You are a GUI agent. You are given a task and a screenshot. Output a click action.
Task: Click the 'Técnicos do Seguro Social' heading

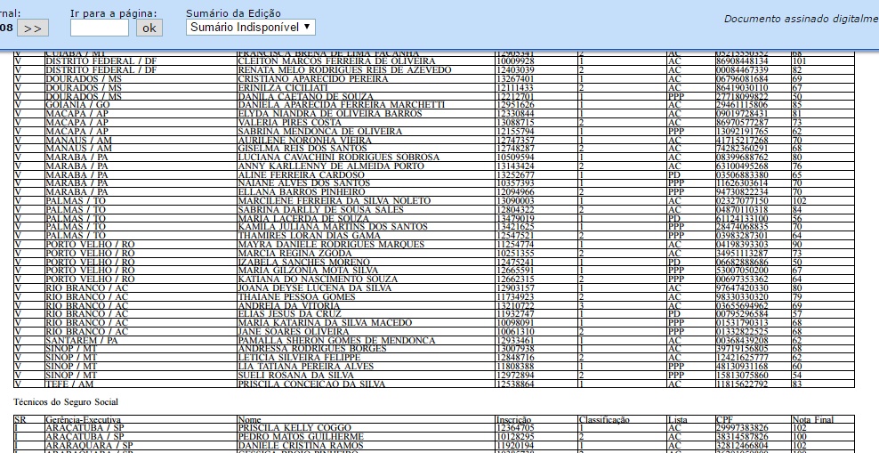(66, 402)
